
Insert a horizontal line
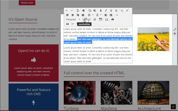(x=73, y=24)
